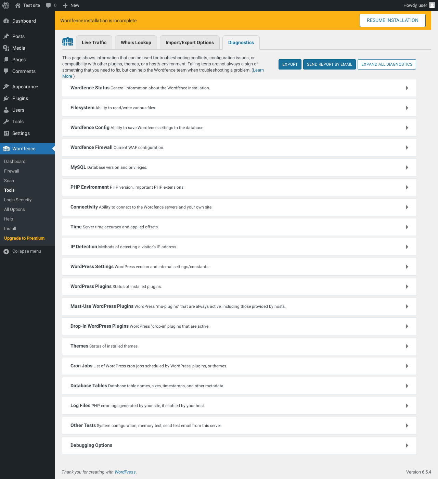
Task: Click Send Report by Email button
Action: tap(330, 64)
